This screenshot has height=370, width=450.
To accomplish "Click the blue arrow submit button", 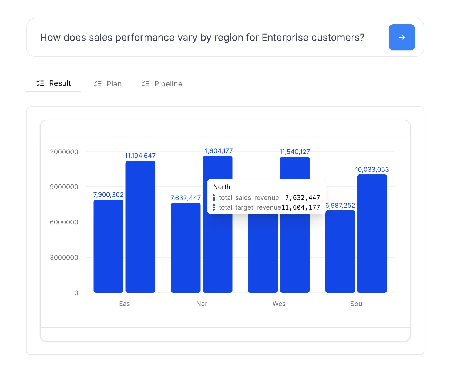I will point(401,37).
